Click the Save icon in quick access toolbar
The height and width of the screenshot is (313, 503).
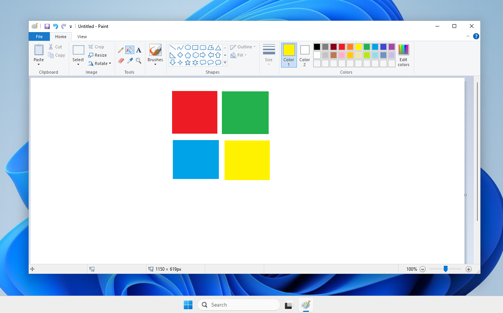(47, 26)
